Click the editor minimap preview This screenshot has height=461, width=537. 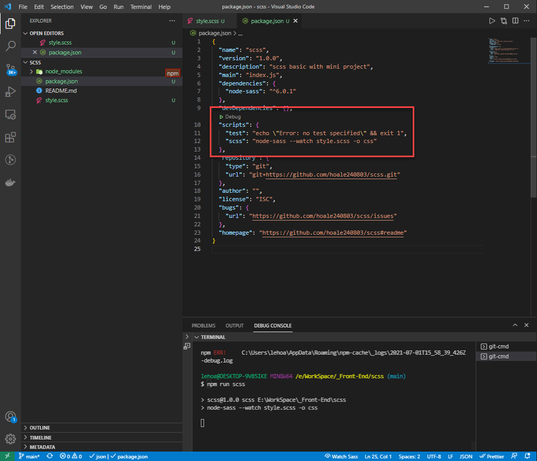point(501,50)
